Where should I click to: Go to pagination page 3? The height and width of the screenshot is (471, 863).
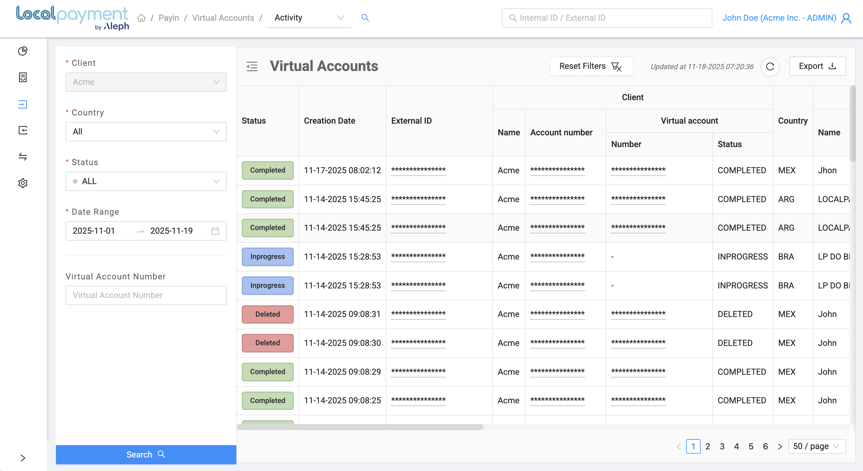point(722,446)
